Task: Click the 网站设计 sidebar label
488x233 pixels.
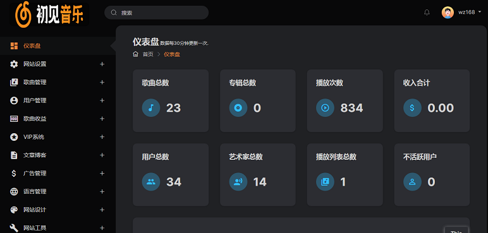Action: (35, 210)
